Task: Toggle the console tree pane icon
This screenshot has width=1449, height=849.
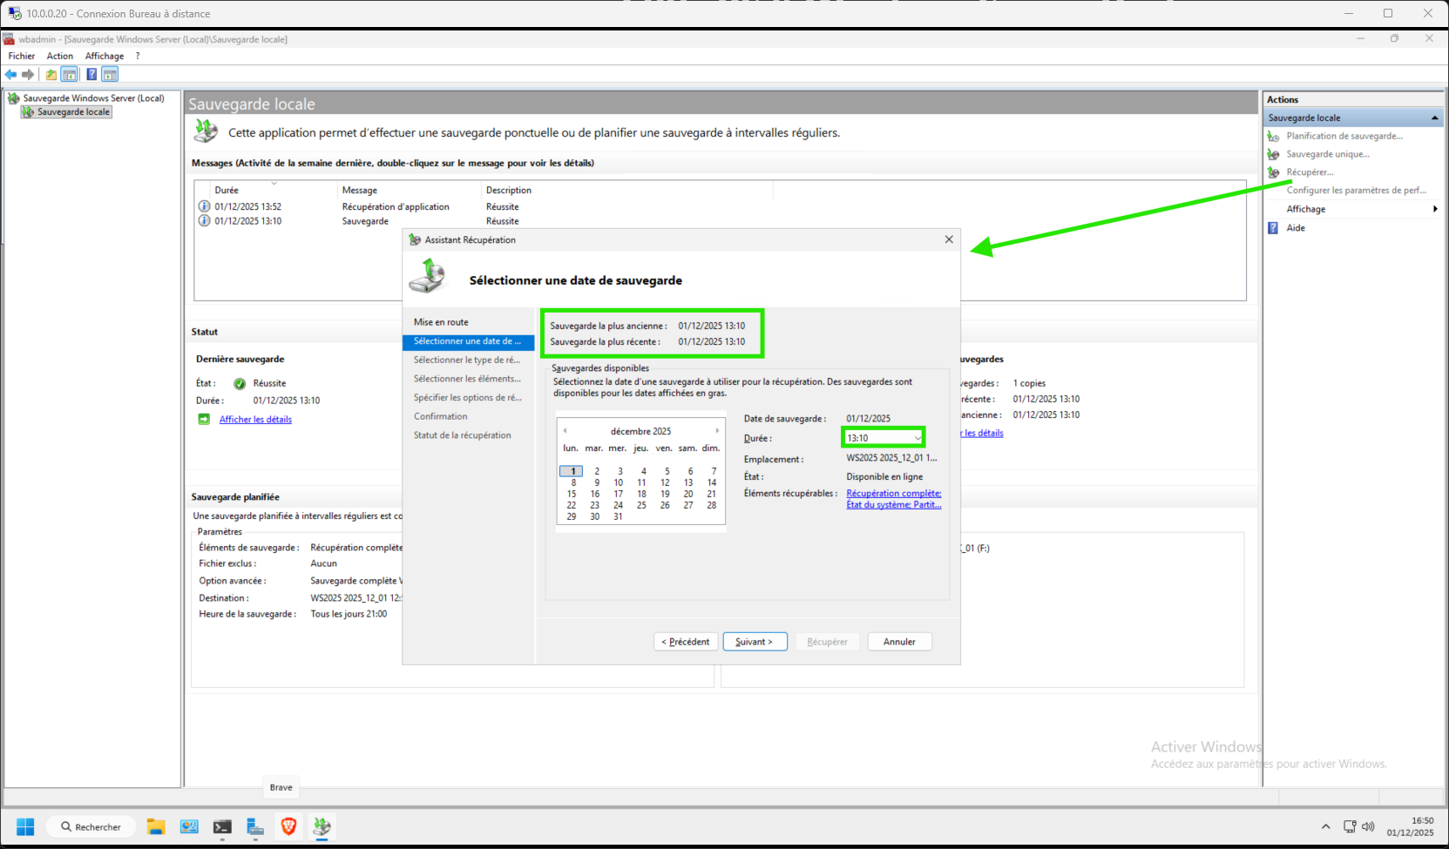Action: 69,75
